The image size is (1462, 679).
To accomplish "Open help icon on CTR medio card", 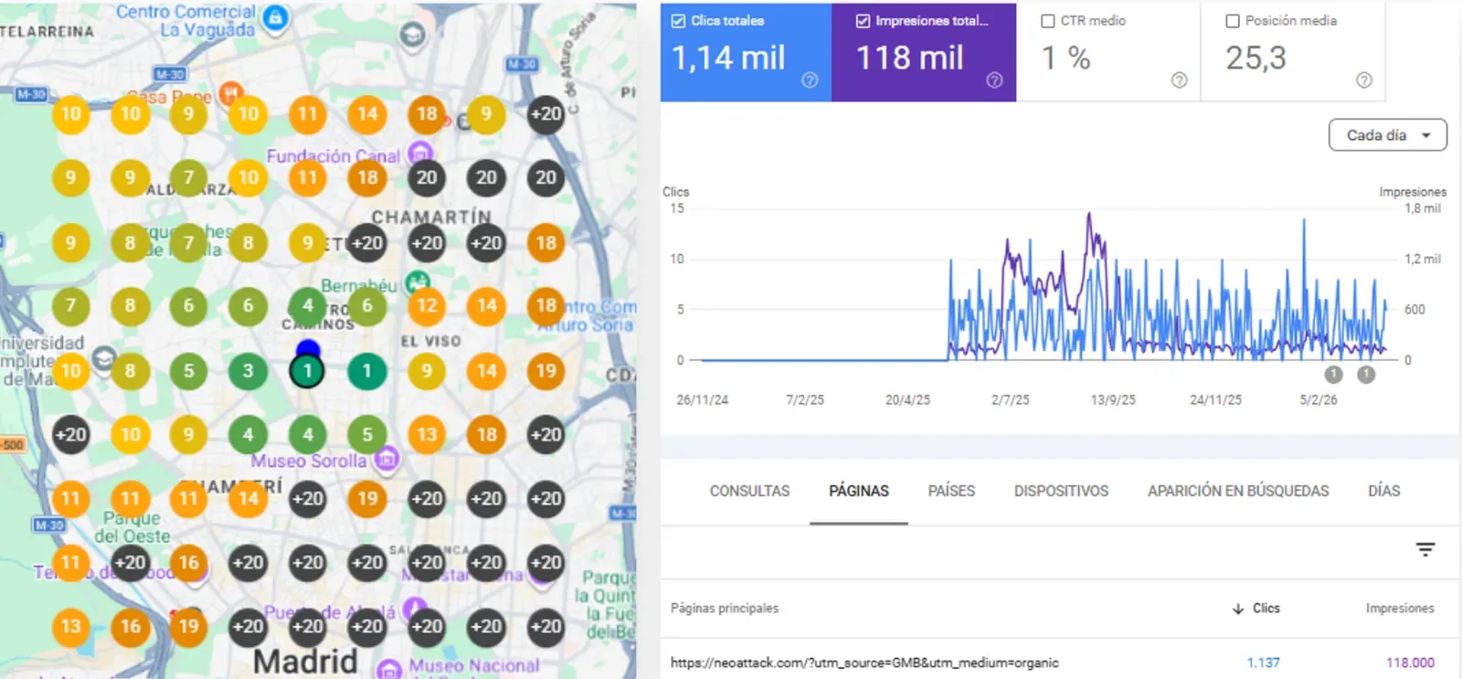I will click(1180, 80).
